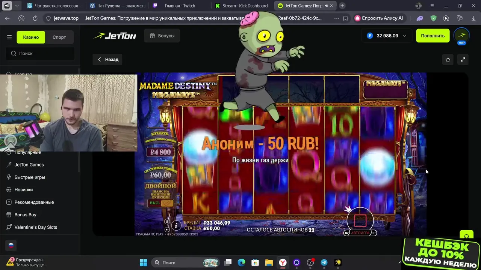The image size is (481, 270).
Task: Open the slot info 'i' button
Action: click(176, 225)
